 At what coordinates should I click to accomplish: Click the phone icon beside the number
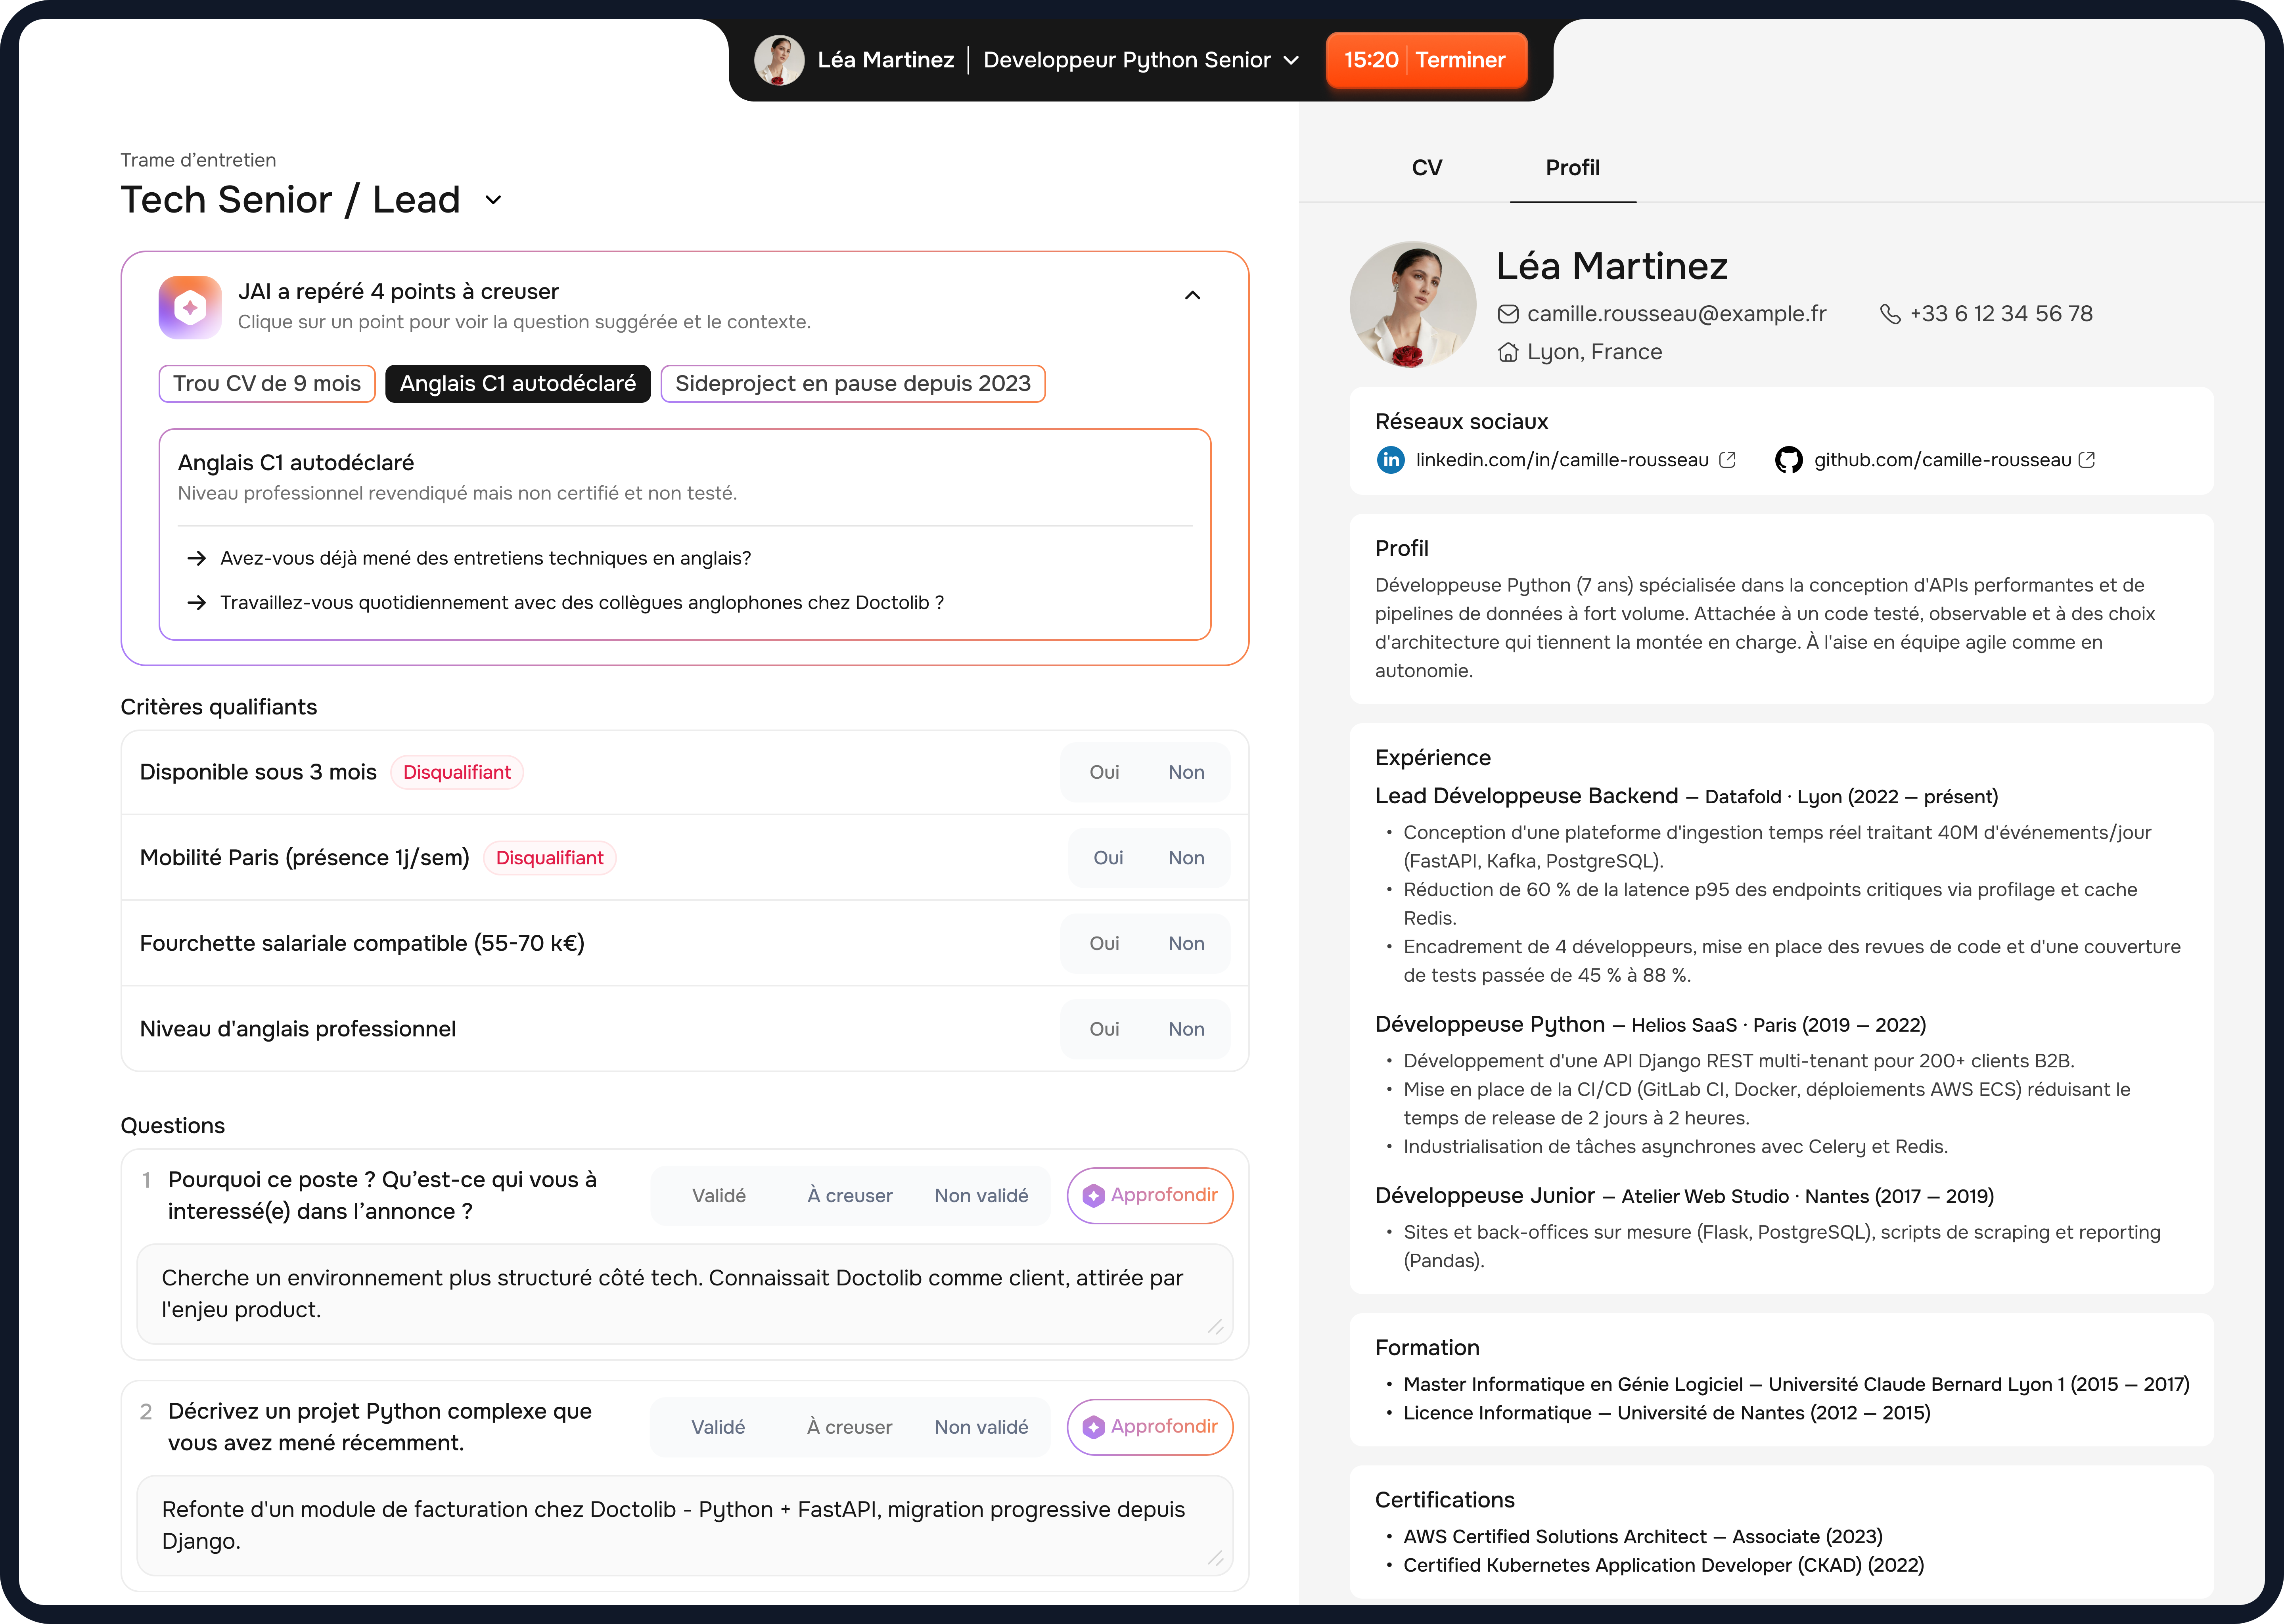click(1890, 314)
